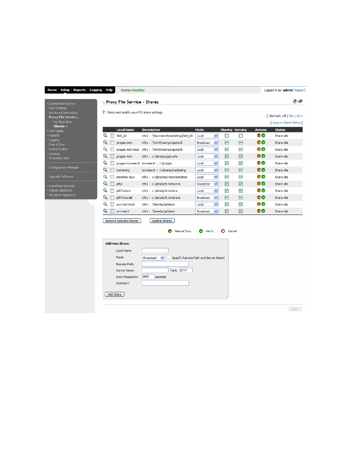This screenshot has width=350, height=453.
Task: Open Optimization Service in sidebar
Action: click(62, 104)
